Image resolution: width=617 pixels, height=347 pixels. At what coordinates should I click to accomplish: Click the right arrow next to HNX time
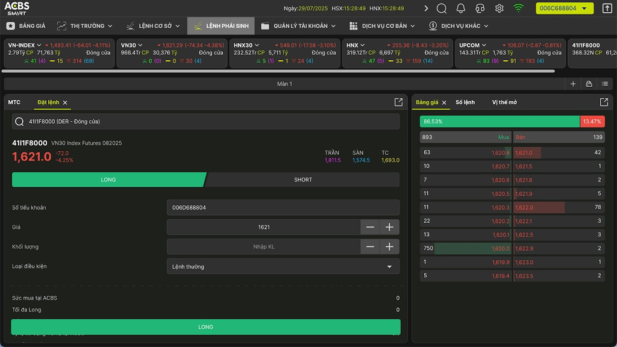(426, 8)
